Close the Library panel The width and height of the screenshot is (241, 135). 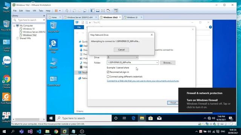point(44,16)
